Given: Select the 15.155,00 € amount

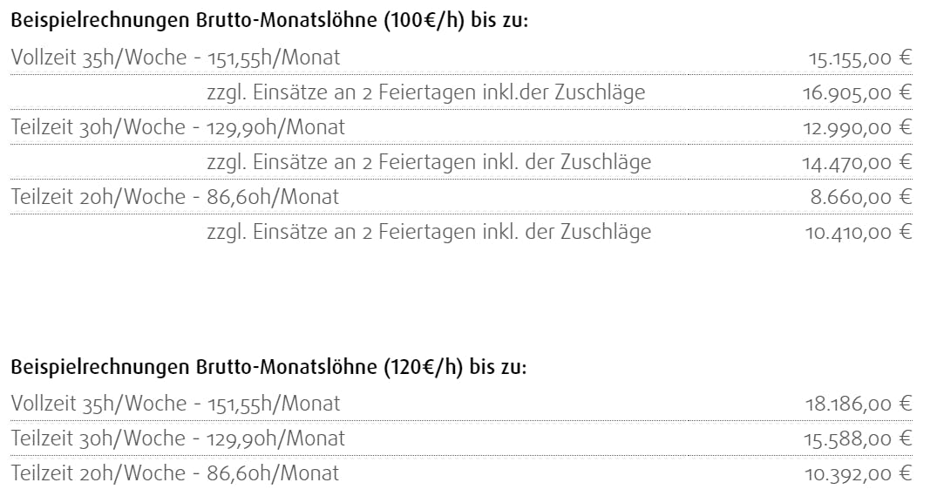Looking at the screenshot, I should pyautogui.click(x=860, y=58).
